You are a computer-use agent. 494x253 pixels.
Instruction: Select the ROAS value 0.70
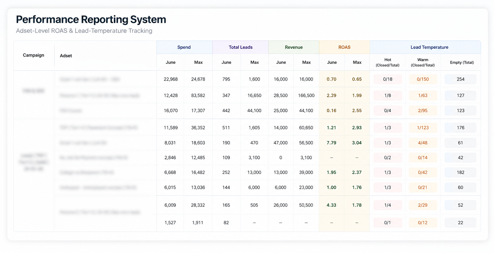(331, 79)
